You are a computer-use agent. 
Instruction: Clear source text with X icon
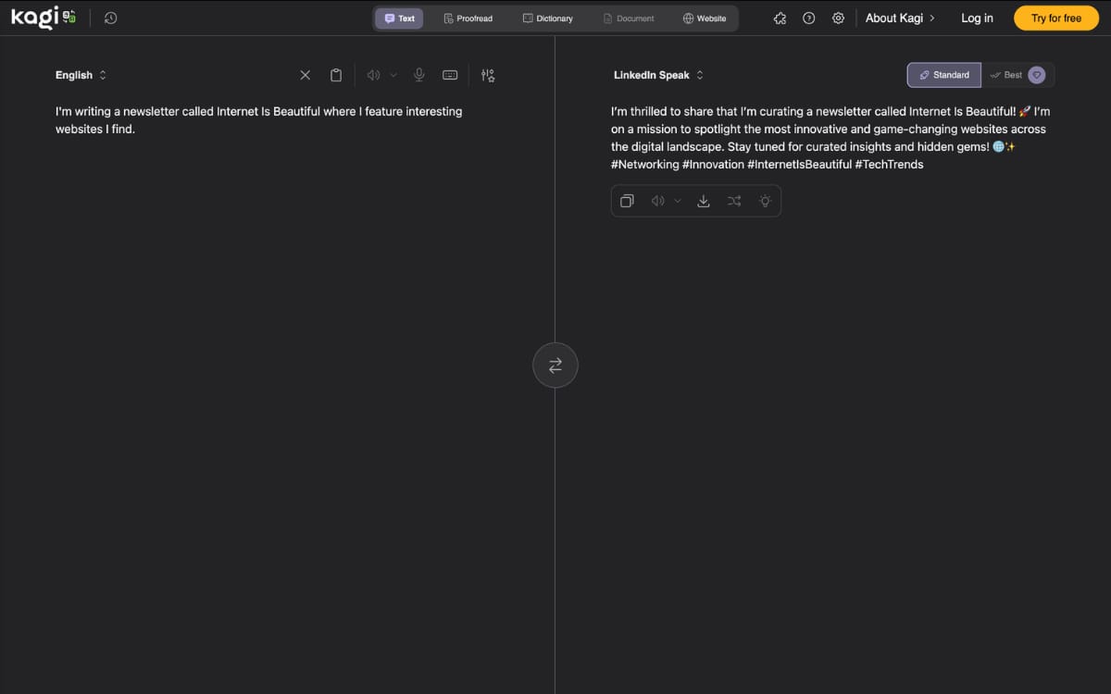point(306,75)
